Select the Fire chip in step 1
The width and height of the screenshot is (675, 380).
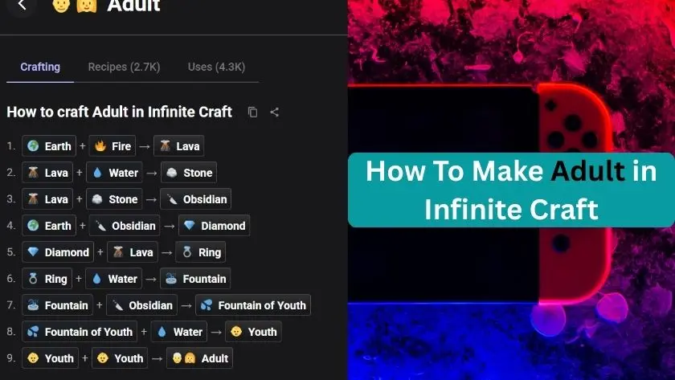(112, 146)
